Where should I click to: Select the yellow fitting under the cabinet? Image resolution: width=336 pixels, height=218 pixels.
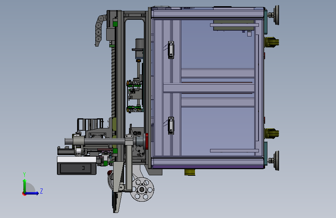tap(190, 172)
